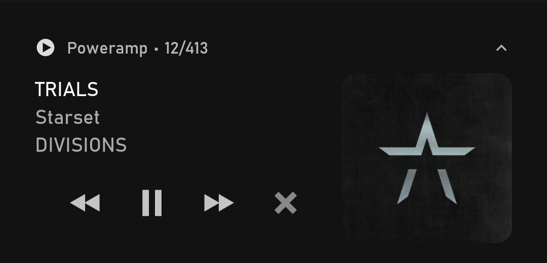
Task: Skip to the next track
Action: [219, 203]
